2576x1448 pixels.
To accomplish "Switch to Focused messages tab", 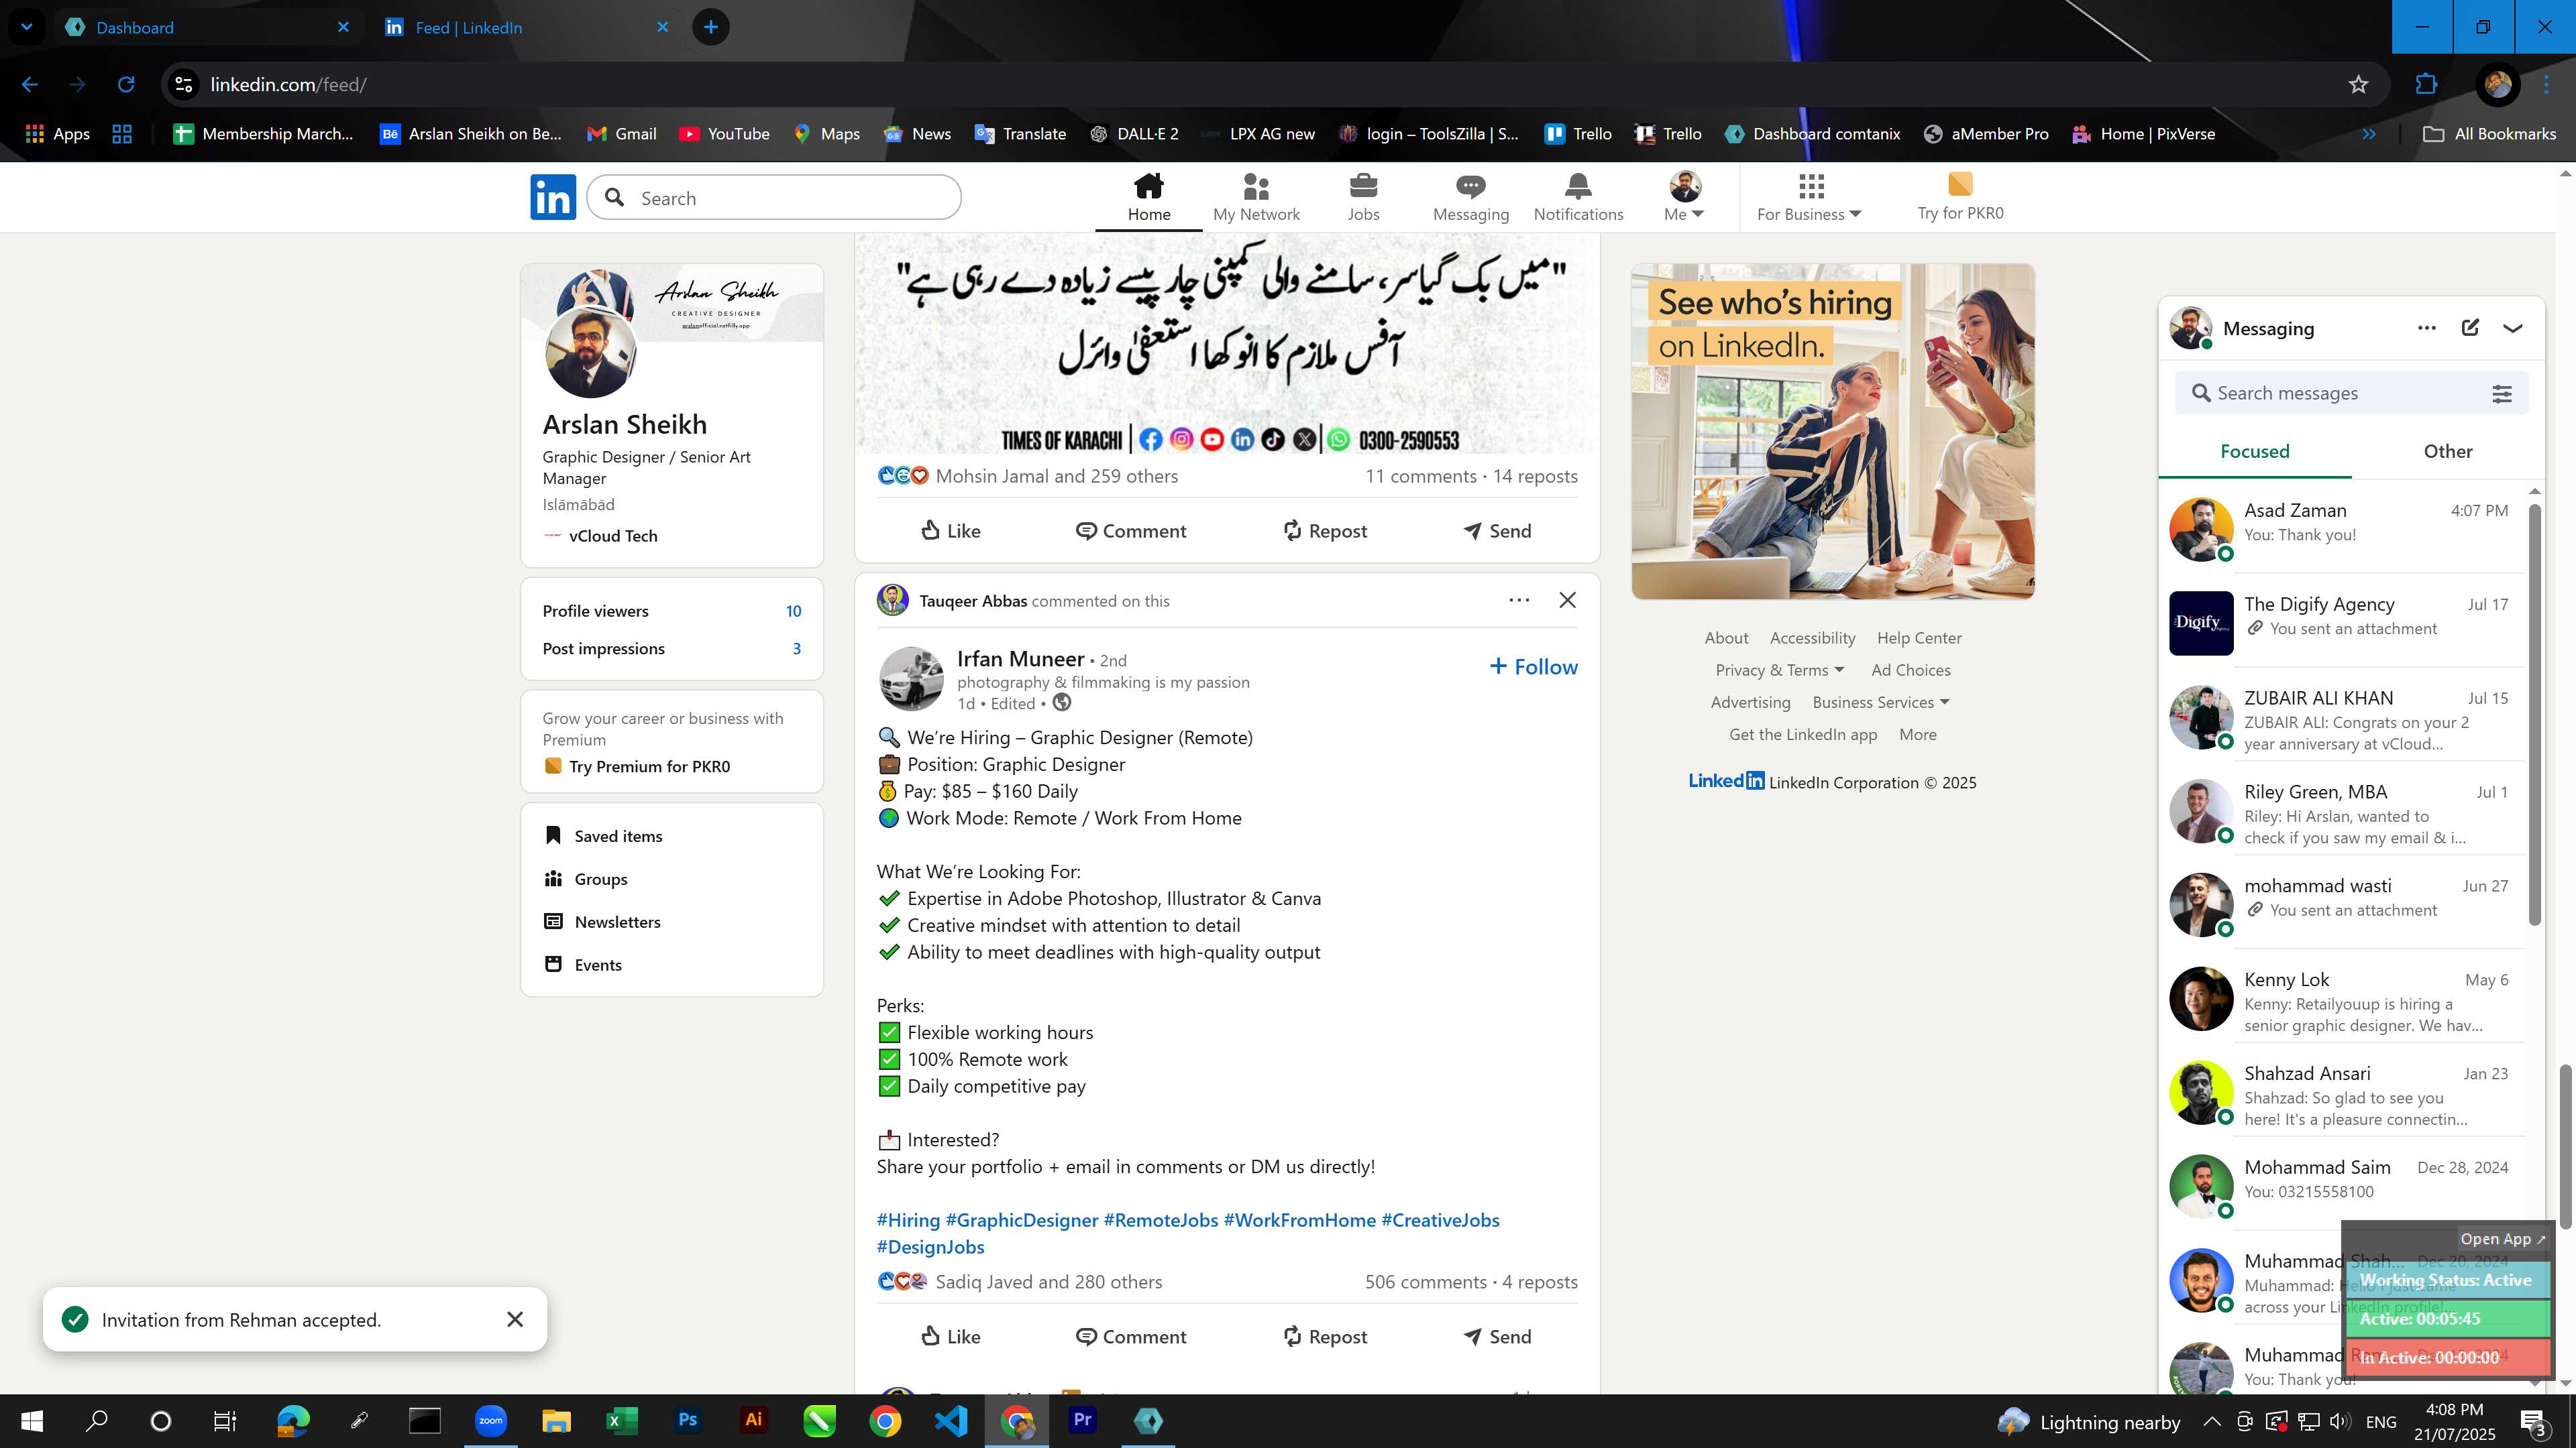I will click(2254, 452).
